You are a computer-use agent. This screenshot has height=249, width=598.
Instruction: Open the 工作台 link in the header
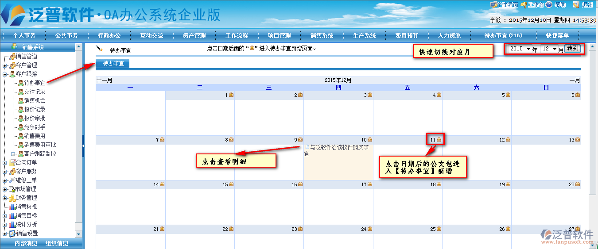click(x=536, y=4)
